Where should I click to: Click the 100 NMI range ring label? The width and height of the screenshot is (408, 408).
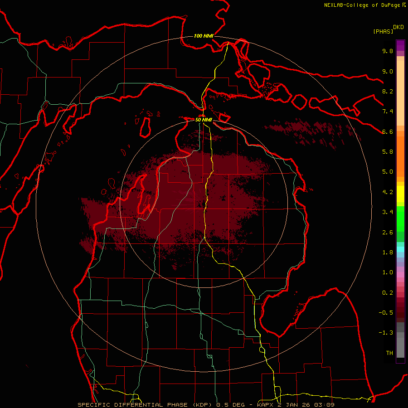pos(204,36)
